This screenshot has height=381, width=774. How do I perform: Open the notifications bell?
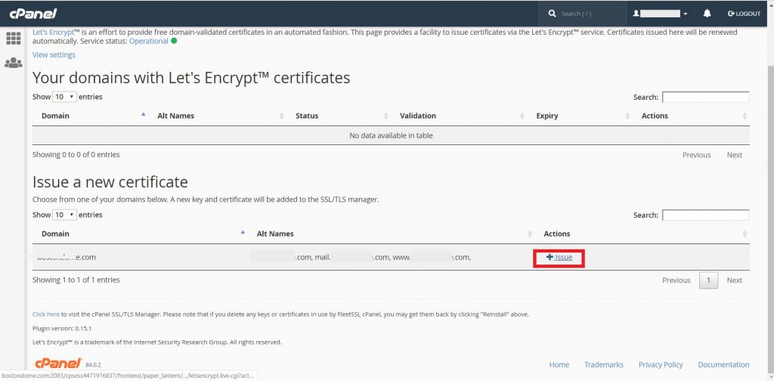point(707,14)
